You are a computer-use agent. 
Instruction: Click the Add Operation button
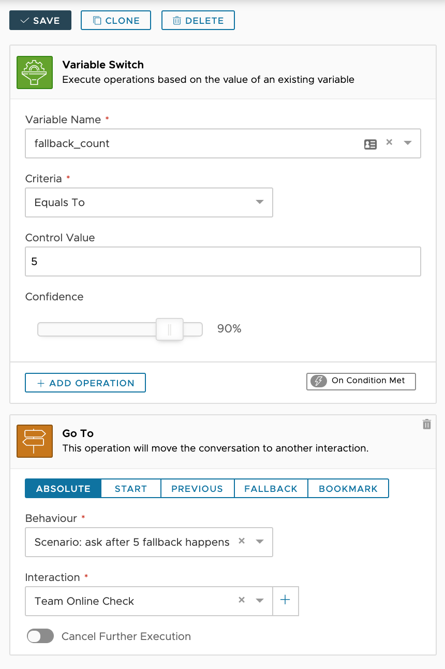(x=85, y=383)
